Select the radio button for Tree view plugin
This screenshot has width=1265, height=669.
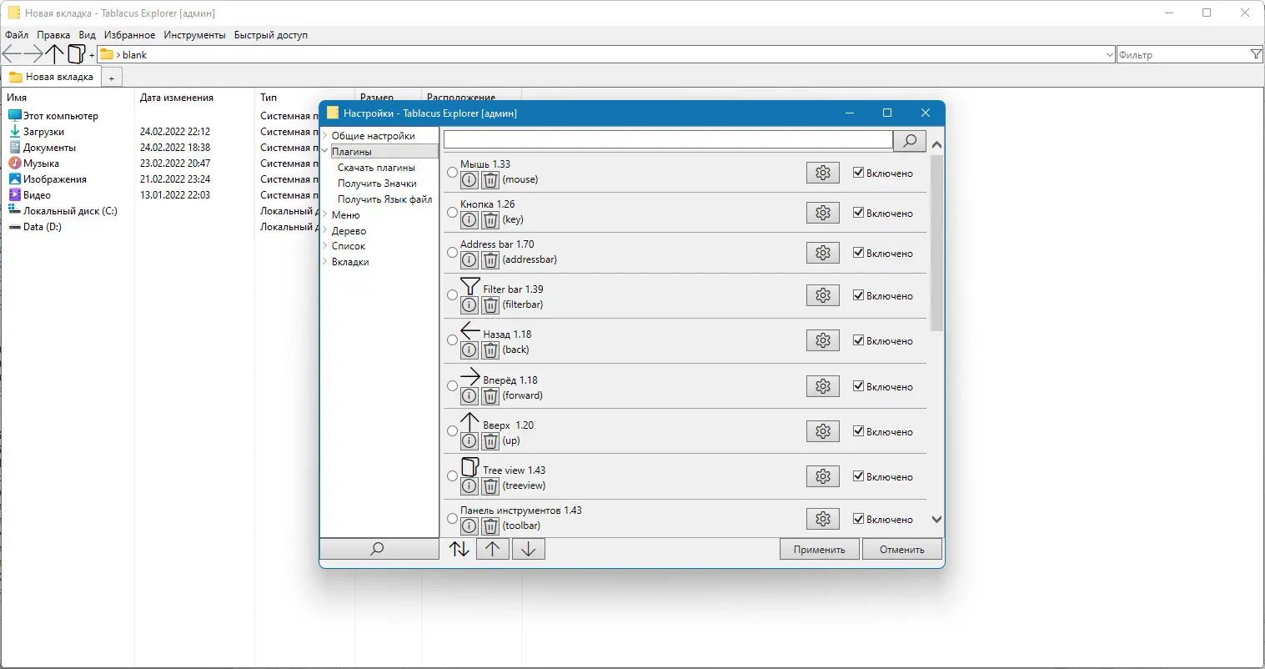tap(452, 476)
